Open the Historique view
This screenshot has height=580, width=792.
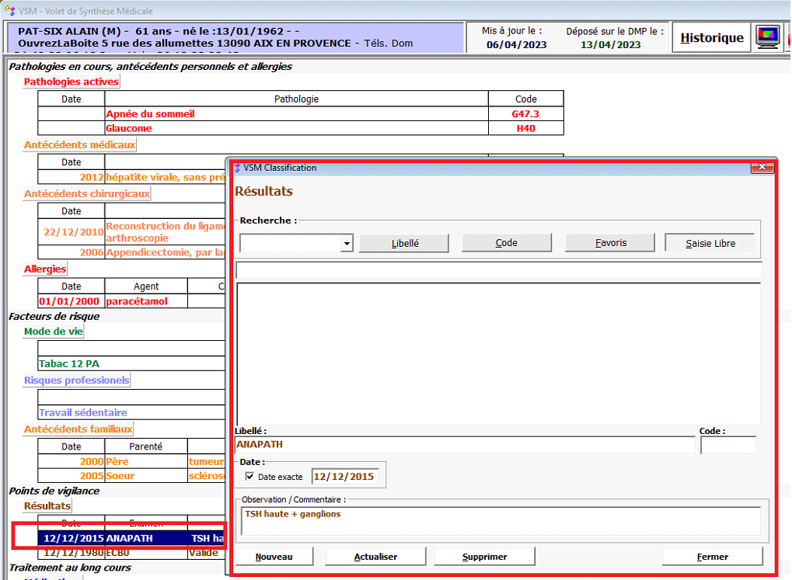click(x=712, y=37)
